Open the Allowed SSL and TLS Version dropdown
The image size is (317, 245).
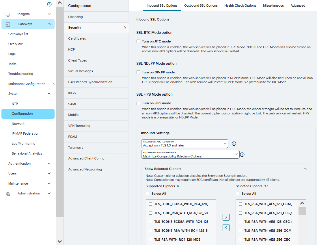pos(185,144)
